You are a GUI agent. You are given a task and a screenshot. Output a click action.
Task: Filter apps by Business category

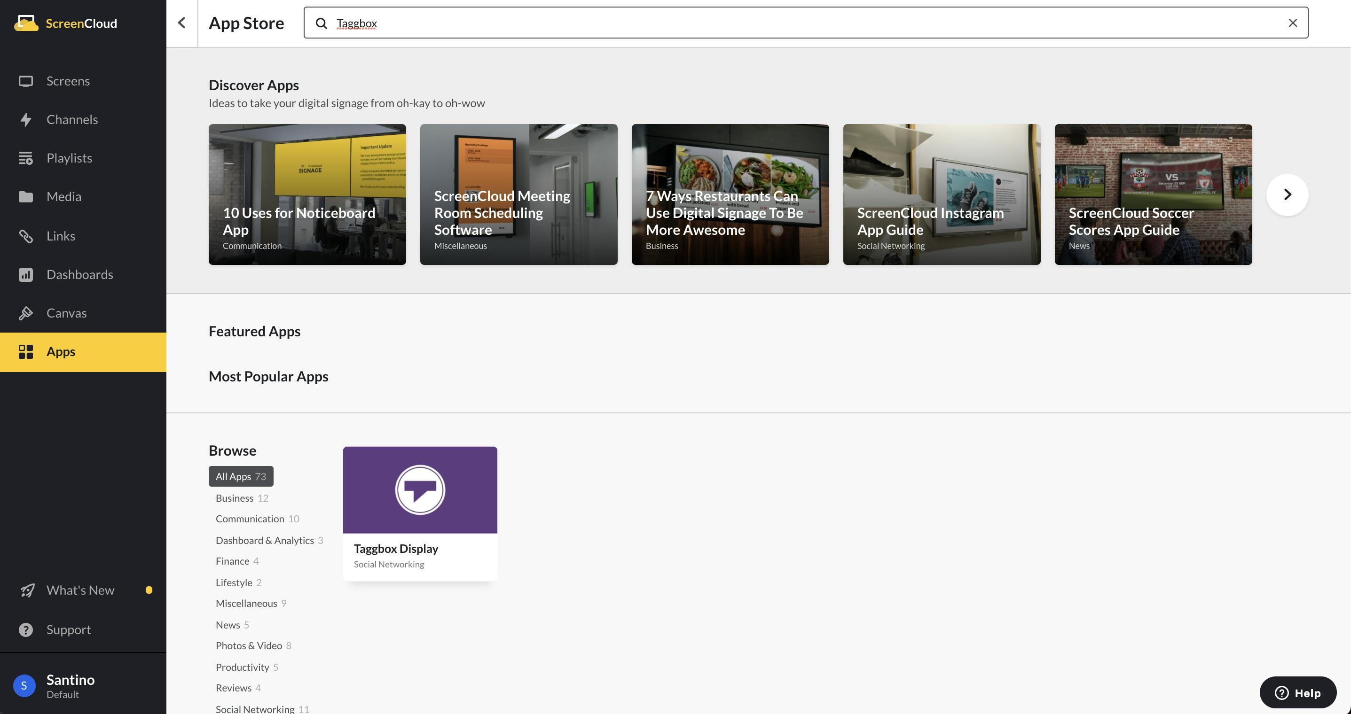pyautogui.click(x=242, y=498)
